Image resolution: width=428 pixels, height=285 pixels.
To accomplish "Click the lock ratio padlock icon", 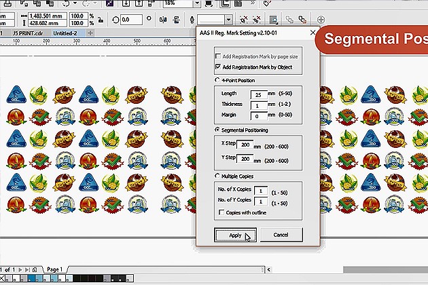I will click(x=101, y=20).
